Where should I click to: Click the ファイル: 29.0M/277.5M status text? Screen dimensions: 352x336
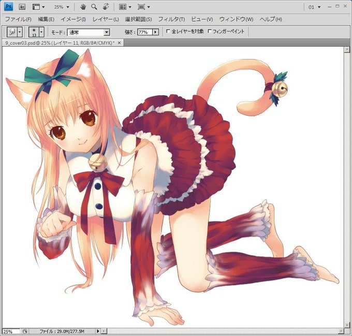tap(62, 331)
